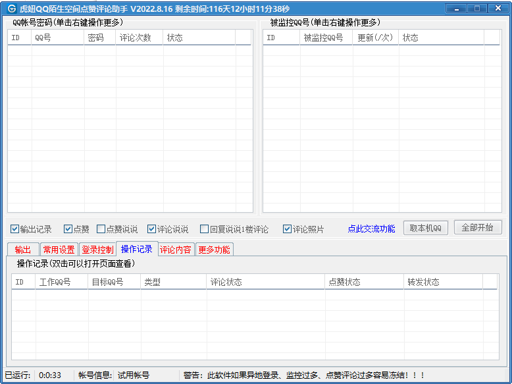Click 状态 header in QQ帐号密码 list
This screenshot has width=512, height=384.
pos(199,38)
